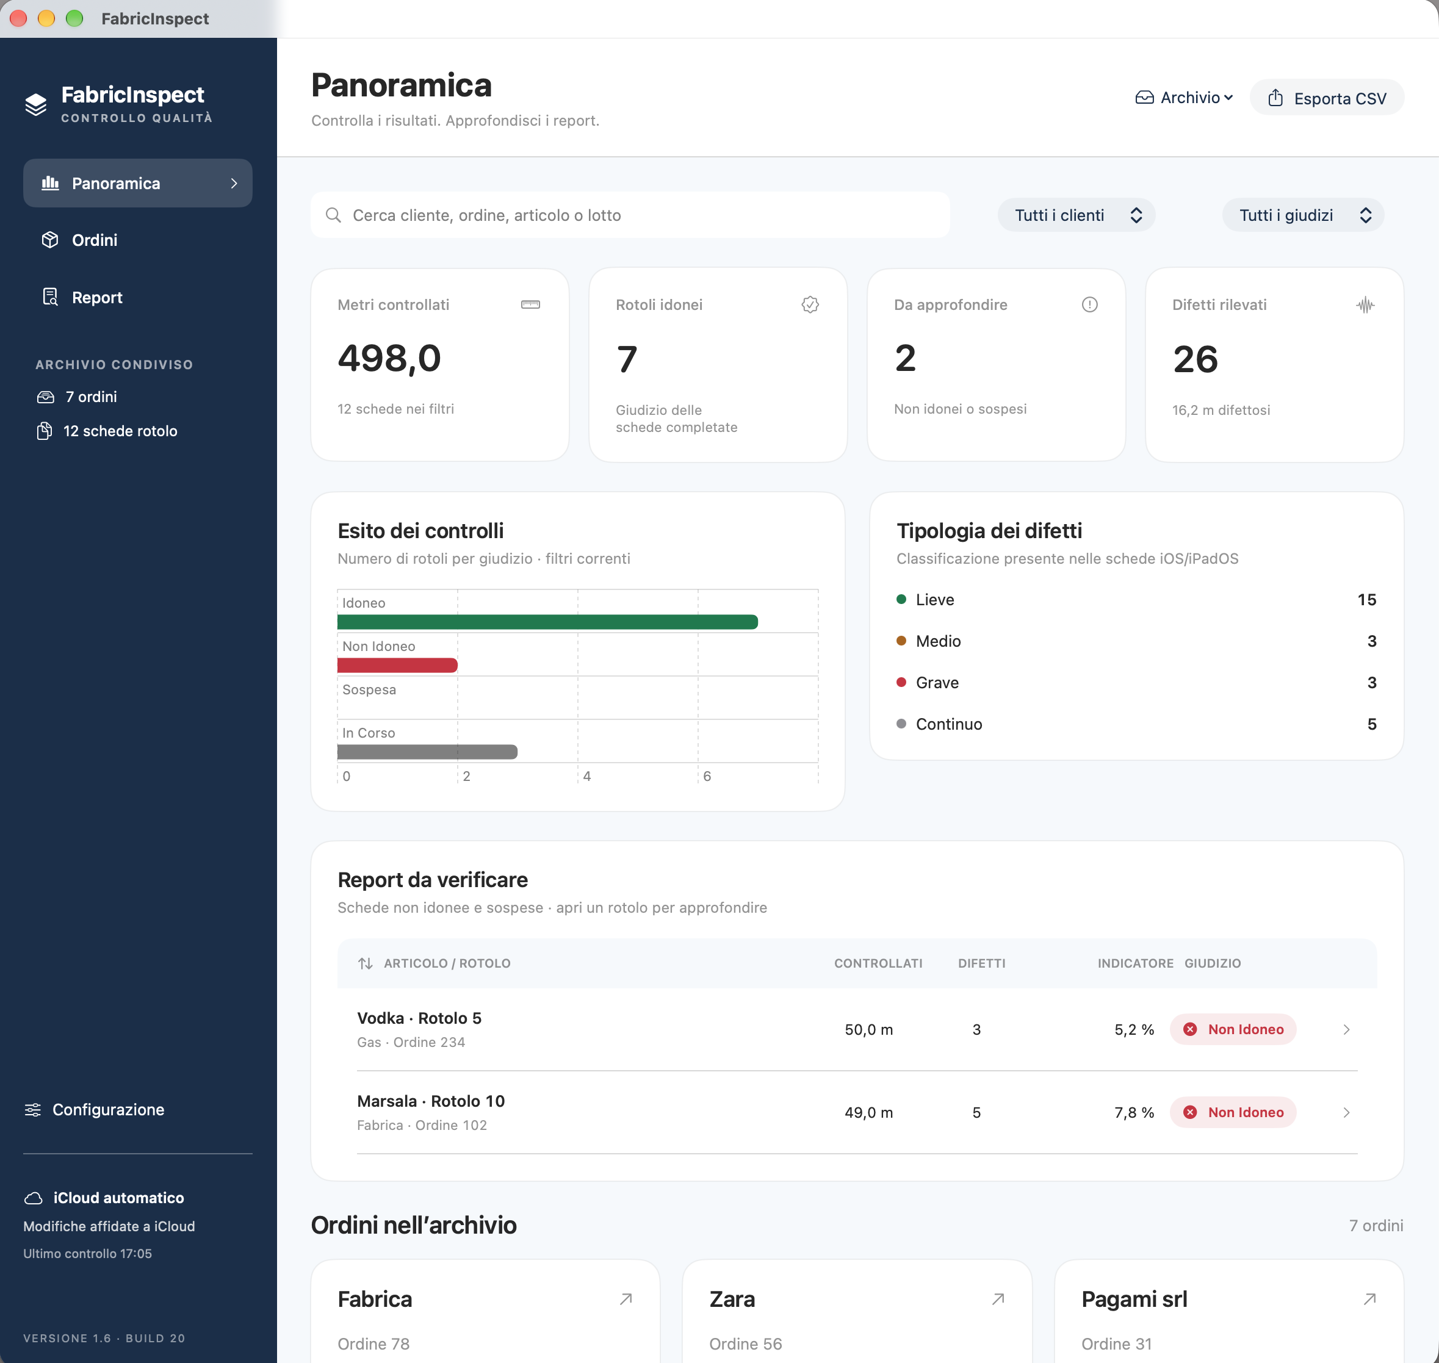Open Configurazione in the sidebar
1439x1363 pixels.
tap(95, 1109)
